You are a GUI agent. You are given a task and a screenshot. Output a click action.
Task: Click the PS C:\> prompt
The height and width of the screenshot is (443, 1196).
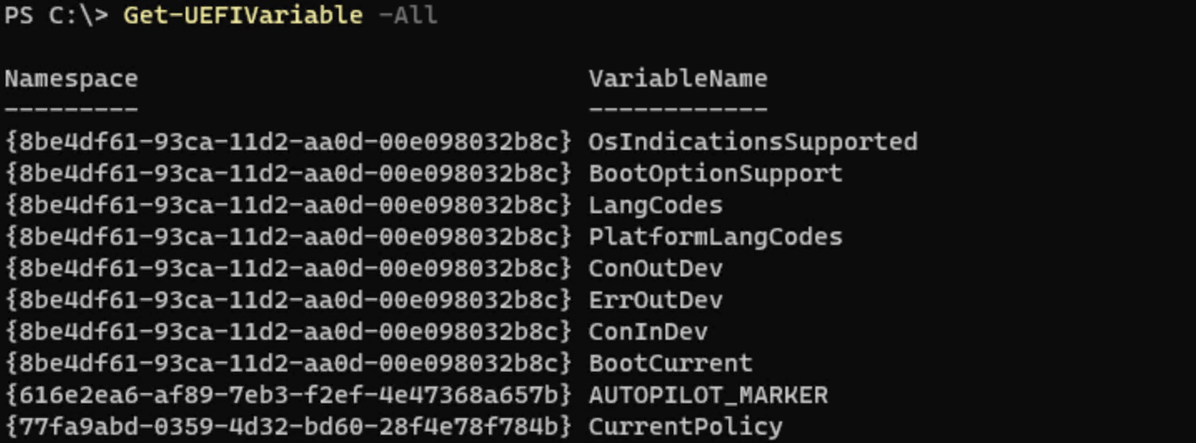coord(57,15)
